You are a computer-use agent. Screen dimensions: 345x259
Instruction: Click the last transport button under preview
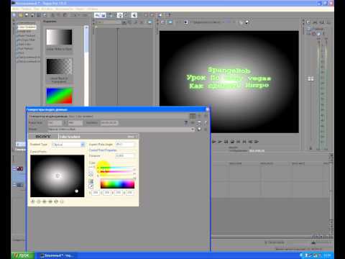(x=257, y=142)
